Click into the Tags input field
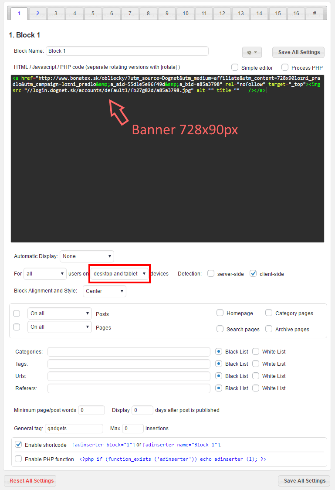The image size is (335, 490). [x=129, y=364]
